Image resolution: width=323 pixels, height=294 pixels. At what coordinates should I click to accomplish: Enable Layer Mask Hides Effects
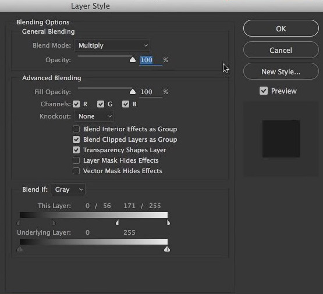(76, 160)
